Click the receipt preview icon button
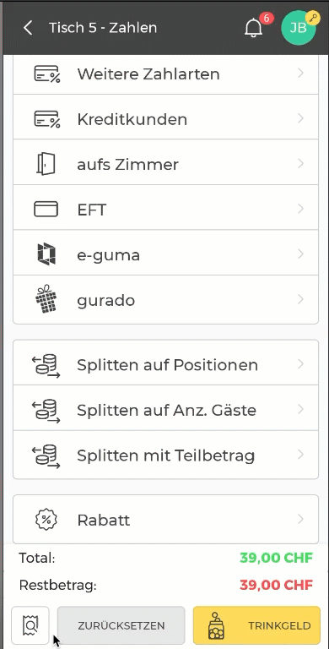The height and width of the screenshot is (649, 329). [30, 625]
